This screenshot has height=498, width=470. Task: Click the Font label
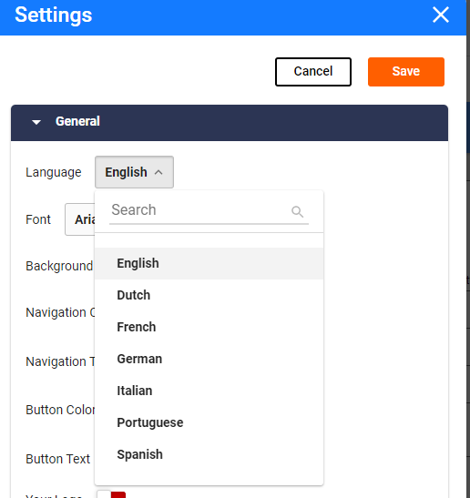(x=38, y=219)
